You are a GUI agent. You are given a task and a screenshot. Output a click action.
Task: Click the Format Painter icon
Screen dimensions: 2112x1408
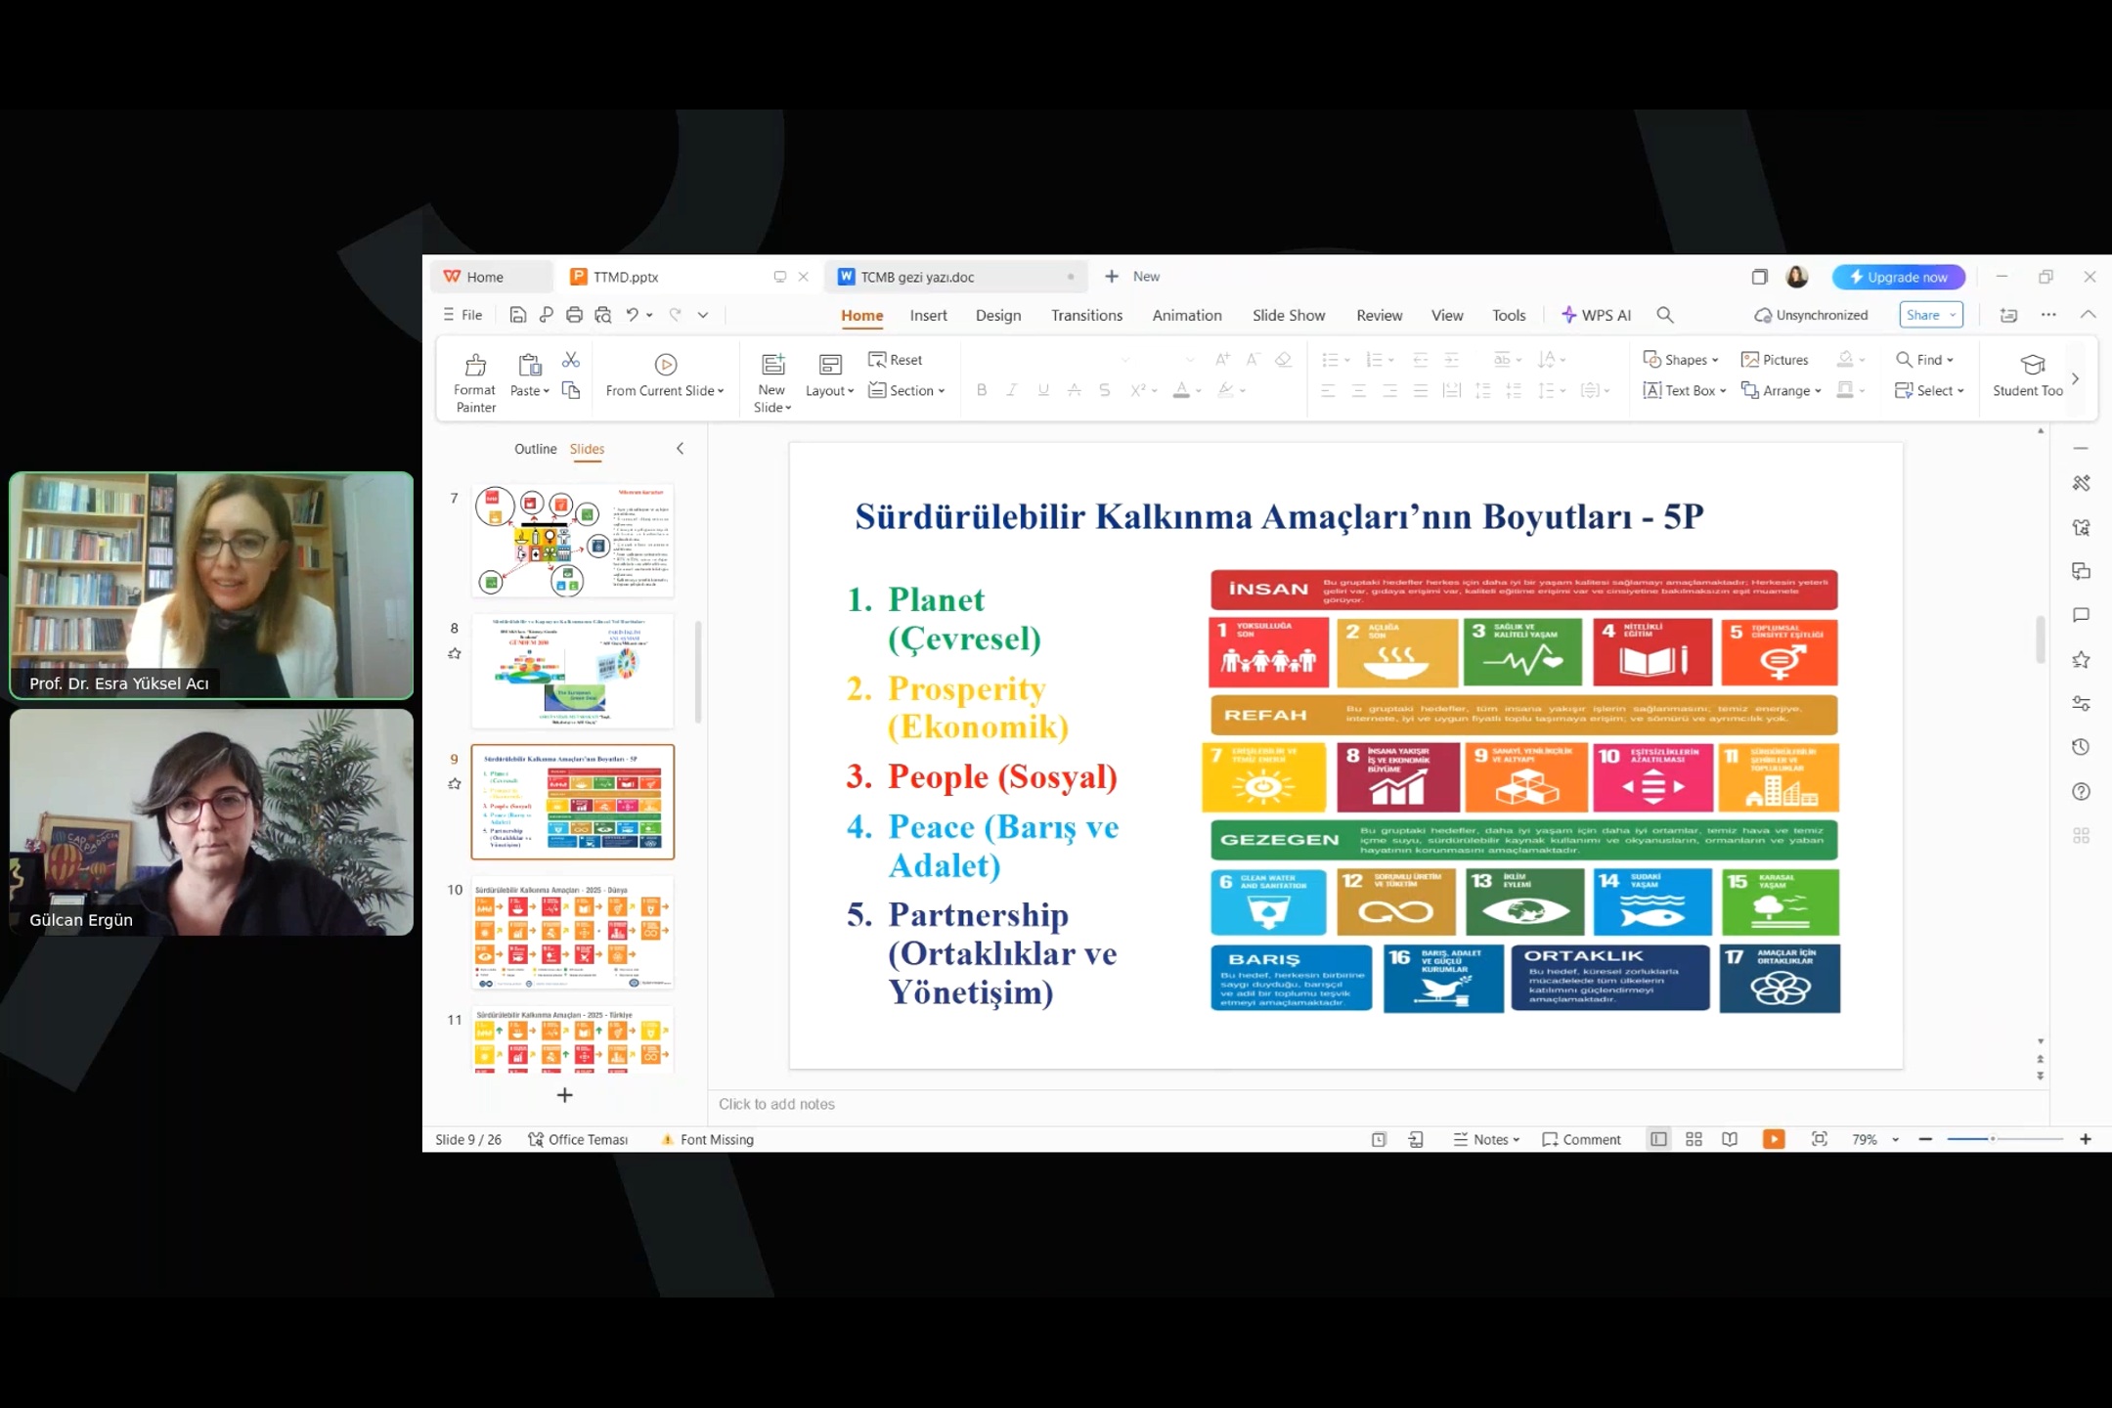point(475,366)
